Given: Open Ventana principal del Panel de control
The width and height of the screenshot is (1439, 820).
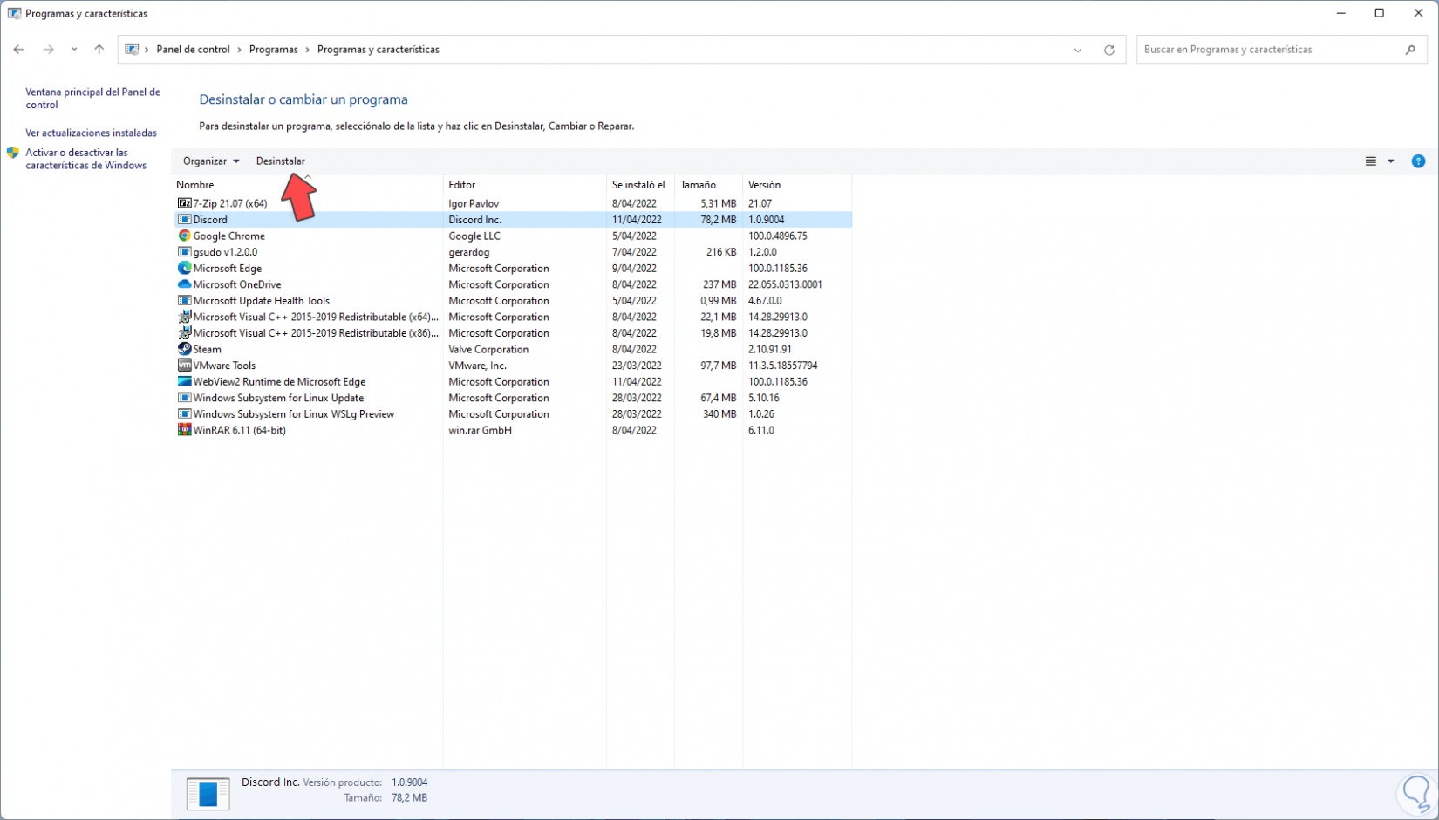Looking at the screenshot, I should 92,98.
